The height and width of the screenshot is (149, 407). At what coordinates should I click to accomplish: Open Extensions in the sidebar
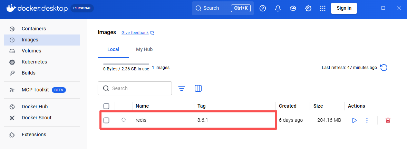point(41,135)
